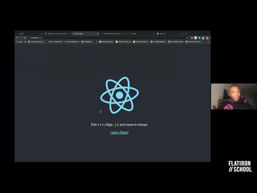Open the Review Gu... bookmark

(71, 42)
